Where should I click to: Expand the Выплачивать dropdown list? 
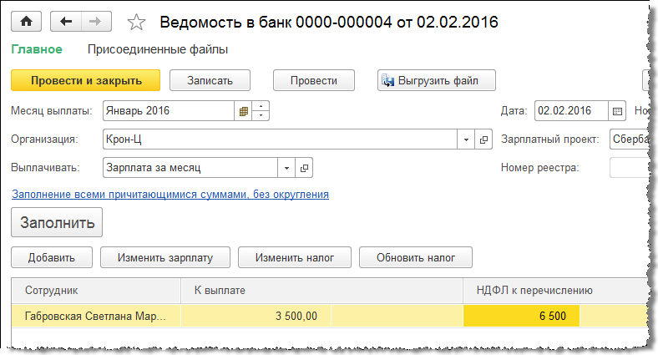(286, 168)
